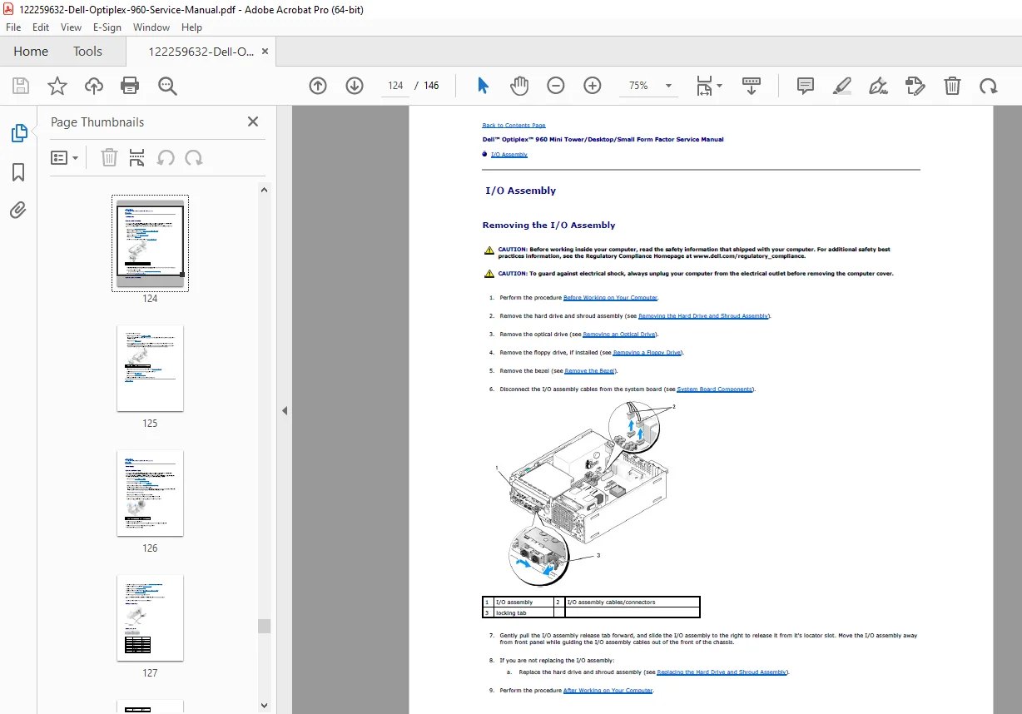Image resolution: width=1022 pixels, height=714 pixels.
Task: Follow the I/O Assembly bullet link
Action: click(509, 155)
